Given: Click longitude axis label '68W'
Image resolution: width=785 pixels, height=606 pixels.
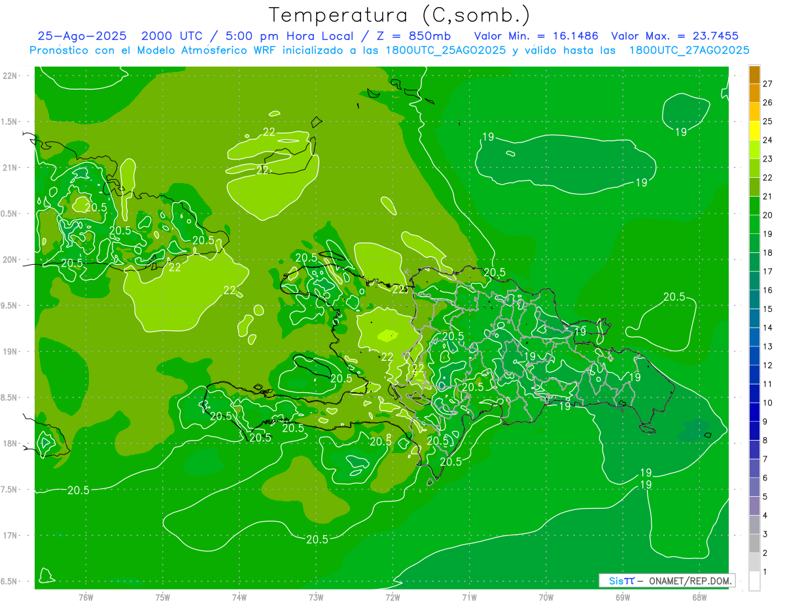Looking at the screenshot, I should click(x=699, y=597).
